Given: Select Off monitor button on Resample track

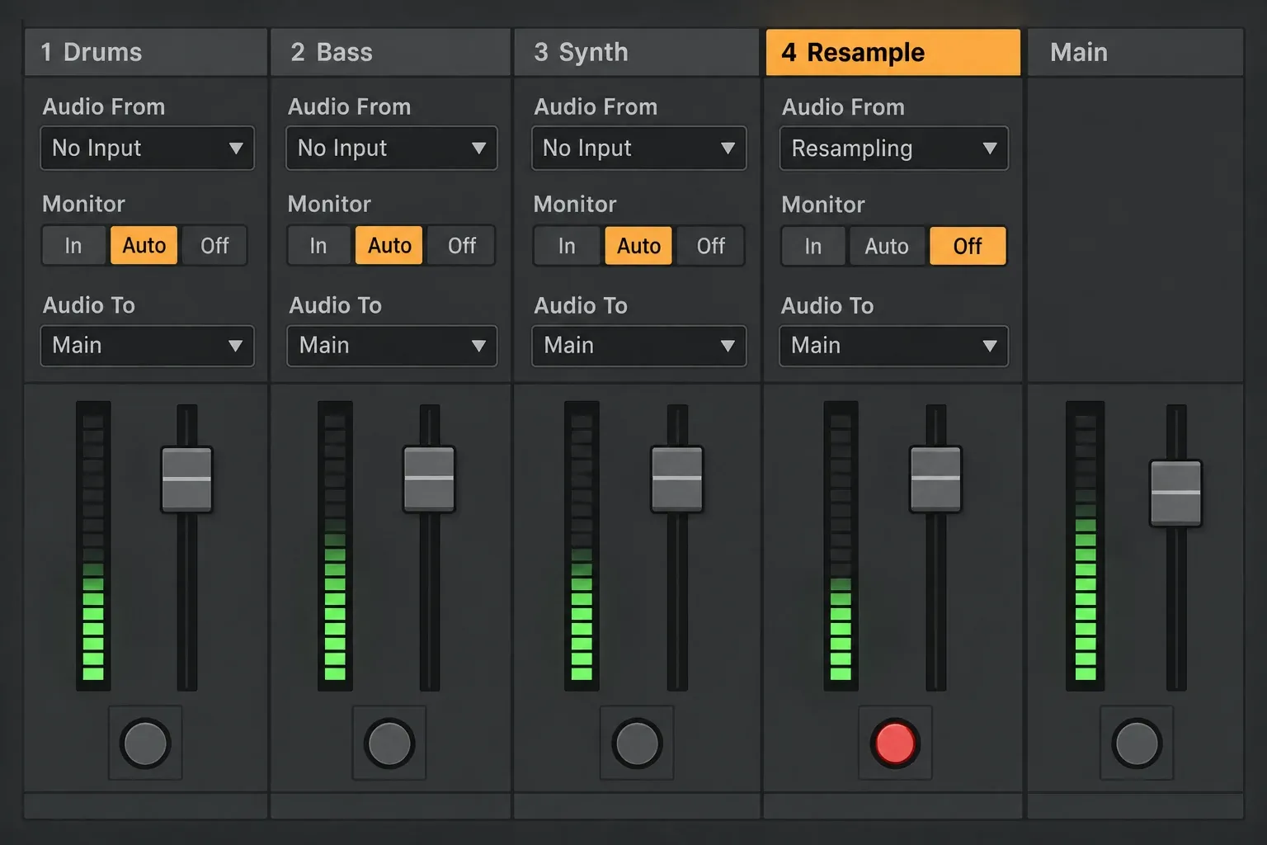Looking at the screenshot, I should click(x=968, y=246).
